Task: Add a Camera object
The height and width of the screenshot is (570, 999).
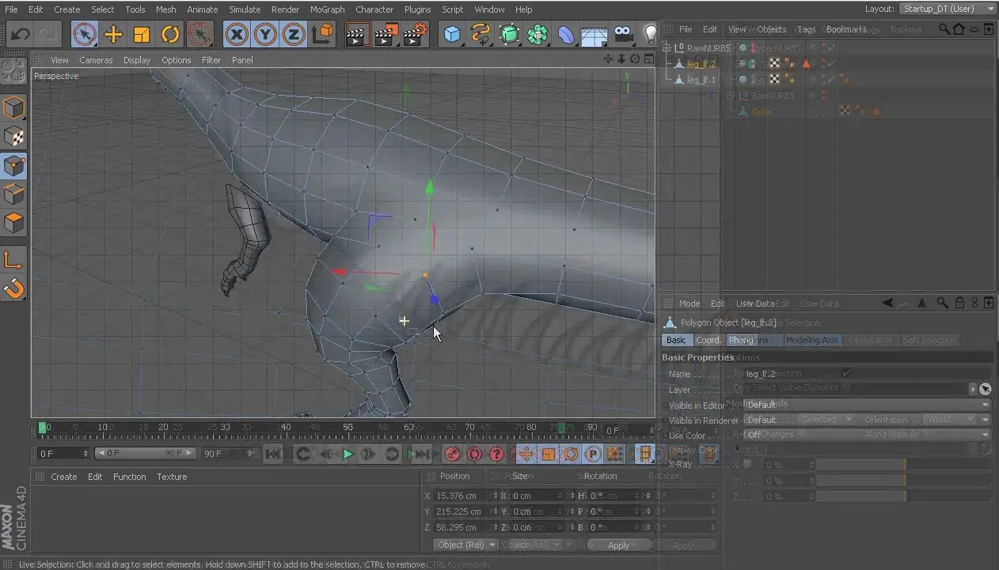Action: coord(624,34)
